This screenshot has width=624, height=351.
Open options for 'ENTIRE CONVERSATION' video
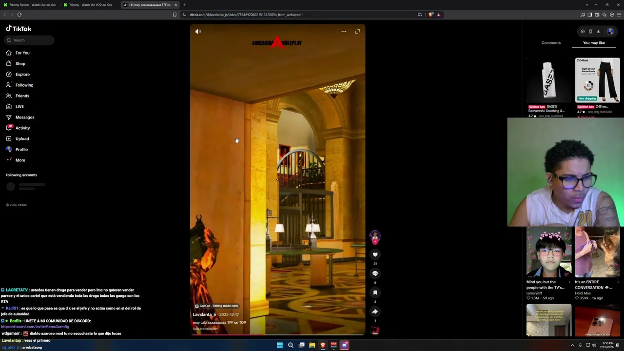[x=618, y=282]
